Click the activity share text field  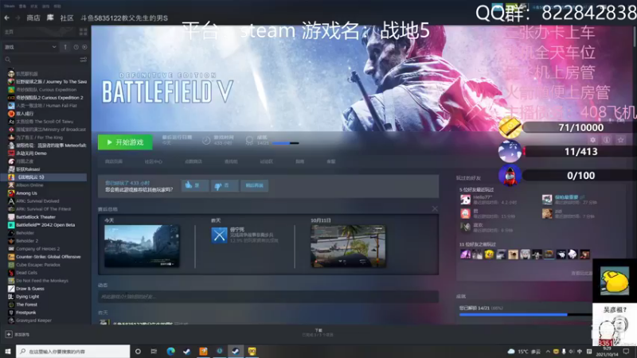(268, 297)
